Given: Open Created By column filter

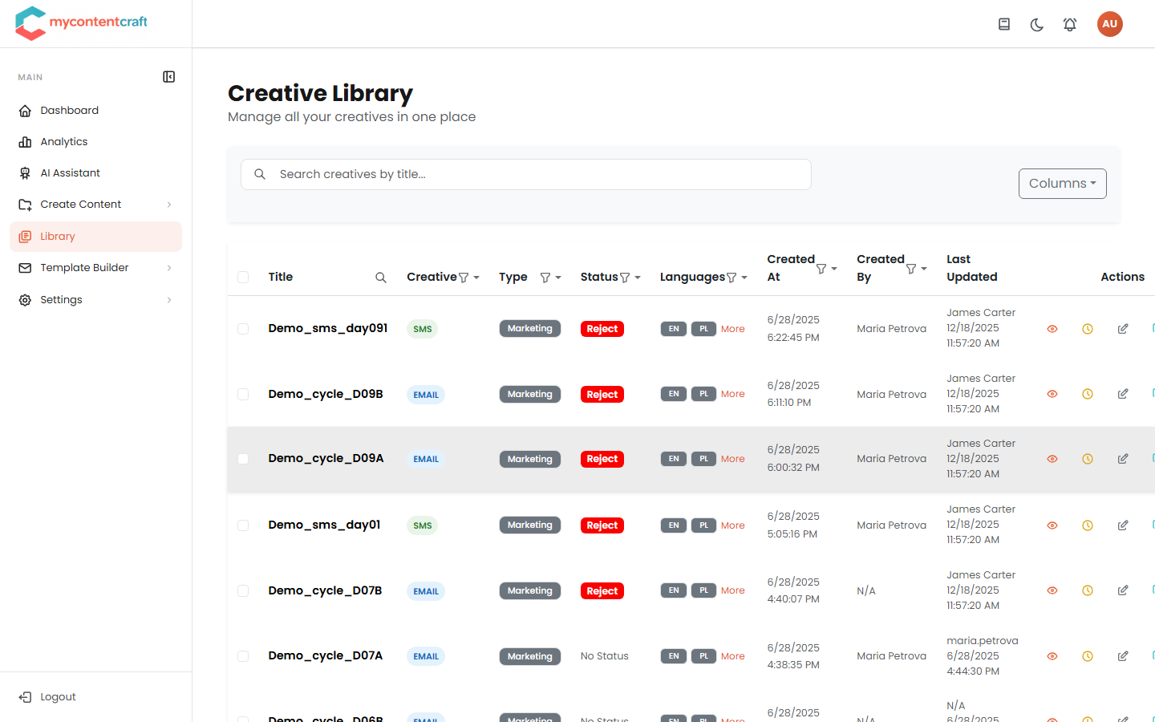Looking at the screenshot, I should tap(911, 269).
